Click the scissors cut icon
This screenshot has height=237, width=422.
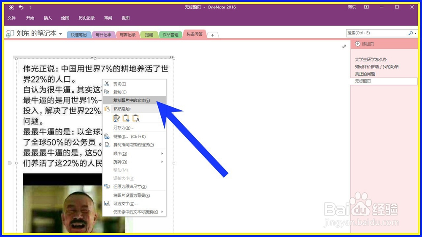click(107, 84)
